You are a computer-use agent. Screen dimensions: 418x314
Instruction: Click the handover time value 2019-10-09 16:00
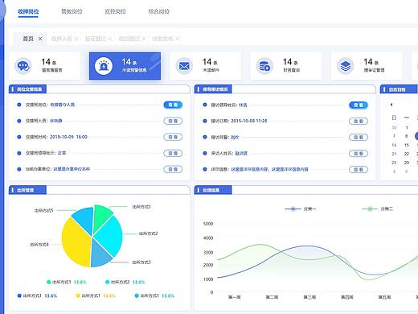(68, 137)
